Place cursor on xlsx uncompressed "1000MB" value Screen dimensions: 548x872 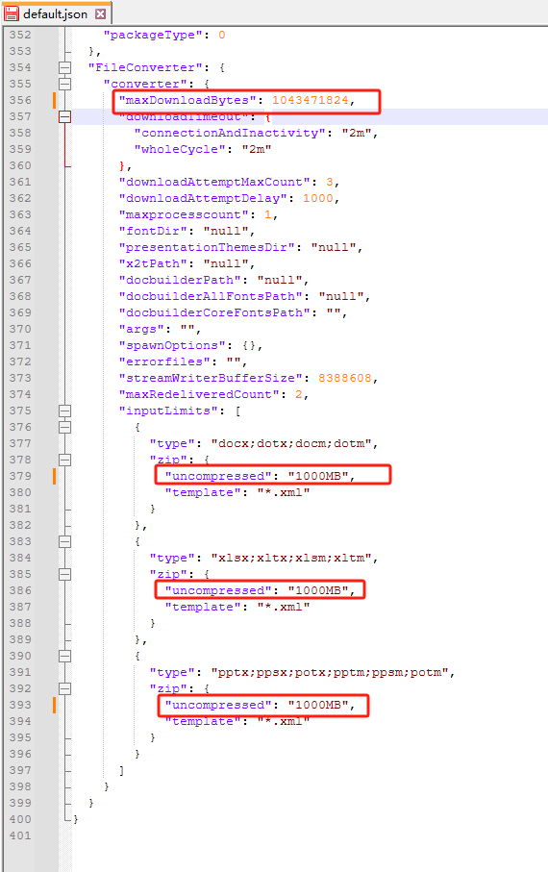pos(317,590)
